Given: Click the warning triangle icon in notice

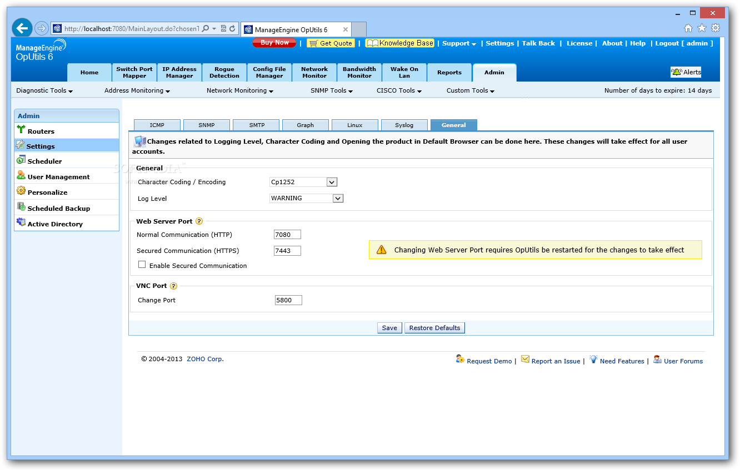Looking at the screenshot, I should (381, 250).
